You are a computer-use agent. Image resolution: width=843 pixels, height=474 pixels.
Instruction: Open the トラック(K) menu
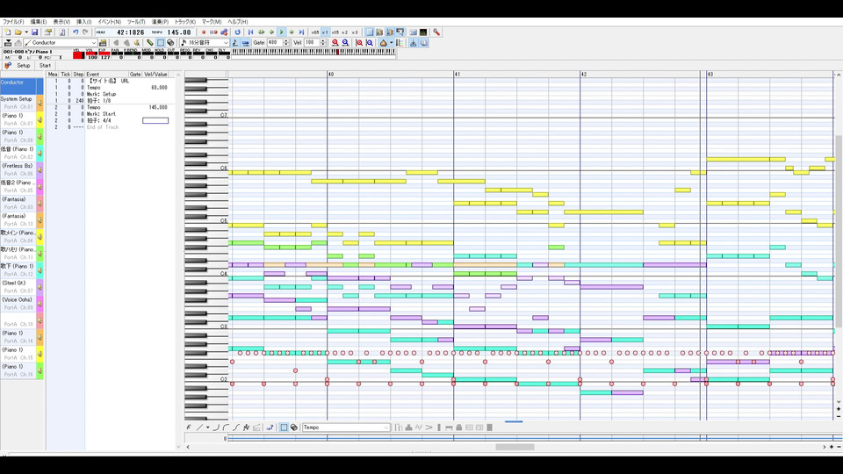185,22
